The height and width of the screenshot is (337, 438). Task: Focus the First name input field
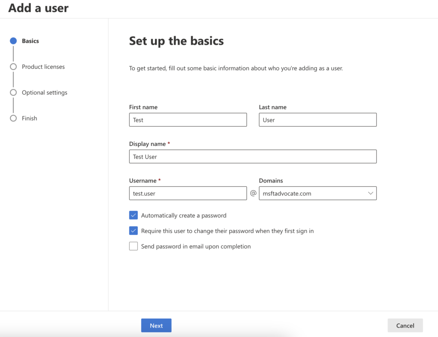click(x=188, y=120)
